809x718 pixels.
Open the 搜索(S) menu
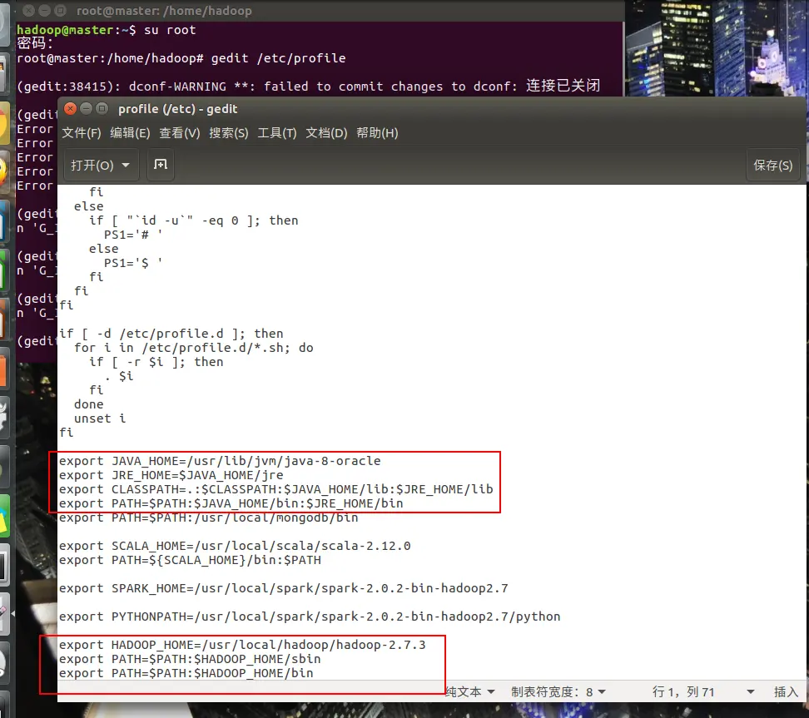point(229,133)
